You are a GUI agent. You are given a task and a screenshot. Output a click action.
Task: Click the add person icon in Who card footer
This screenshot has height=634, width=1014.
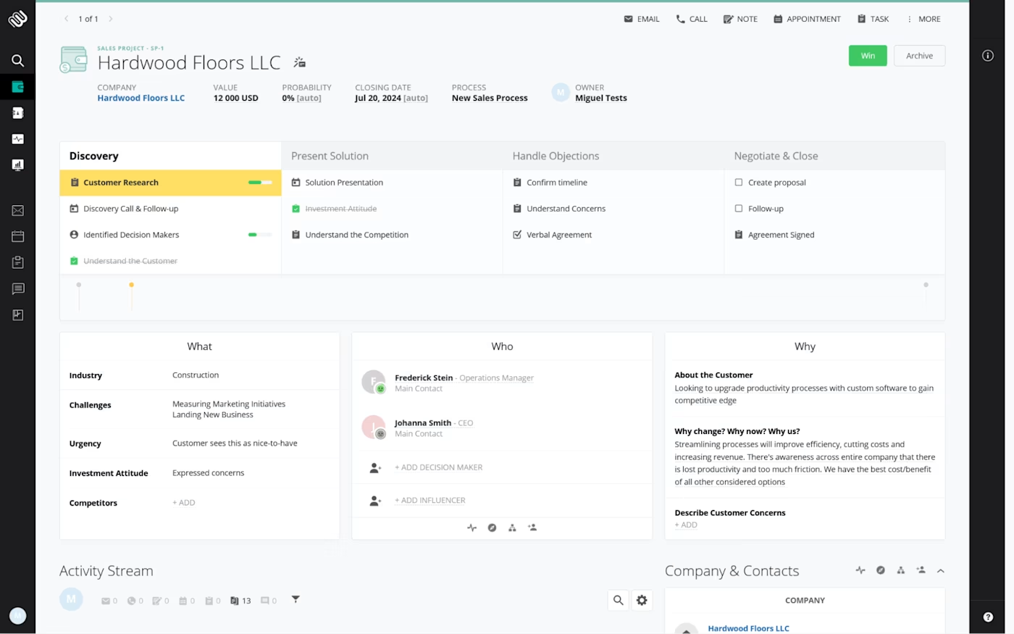532,527
